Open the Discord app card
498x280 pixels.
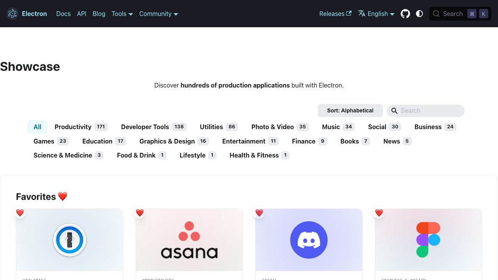click(309, 244)
